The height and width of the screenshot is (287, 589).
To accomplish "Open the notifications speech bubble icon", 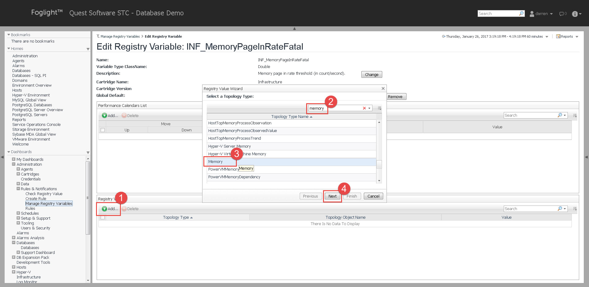I will pyautogui.click(x=562, y=14).
